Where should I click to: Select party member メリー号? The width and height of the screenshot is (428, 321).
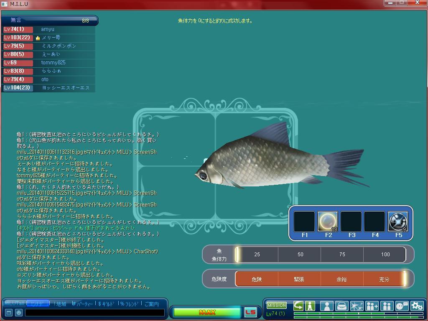pos(50,38)
